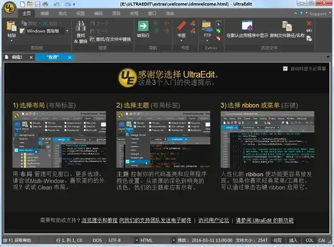
Task: Switch to the 高级 ribbon tab
Action: click(170, 13)
